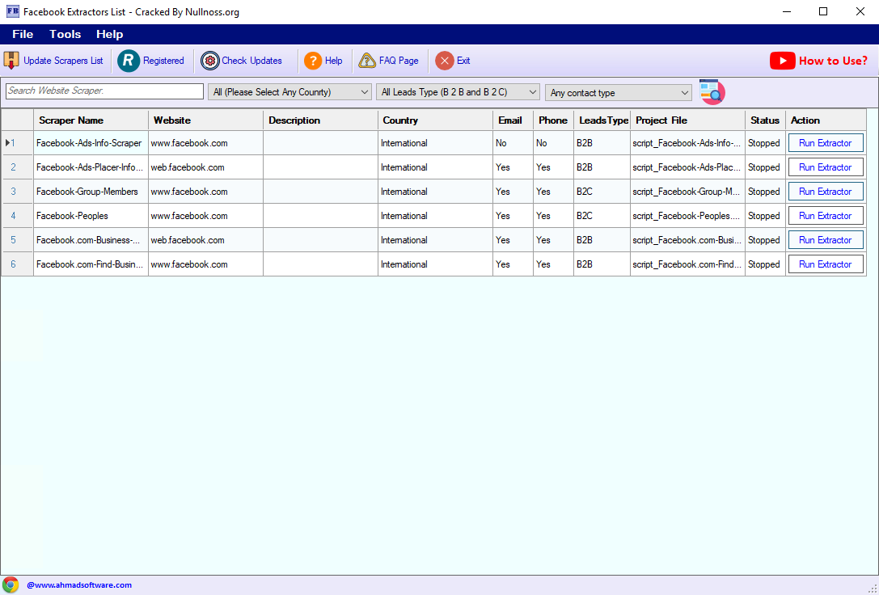Click script_Facebook-Peoples project file cell
The height and width of the screenshot is (595, 879).
[688, 216]
